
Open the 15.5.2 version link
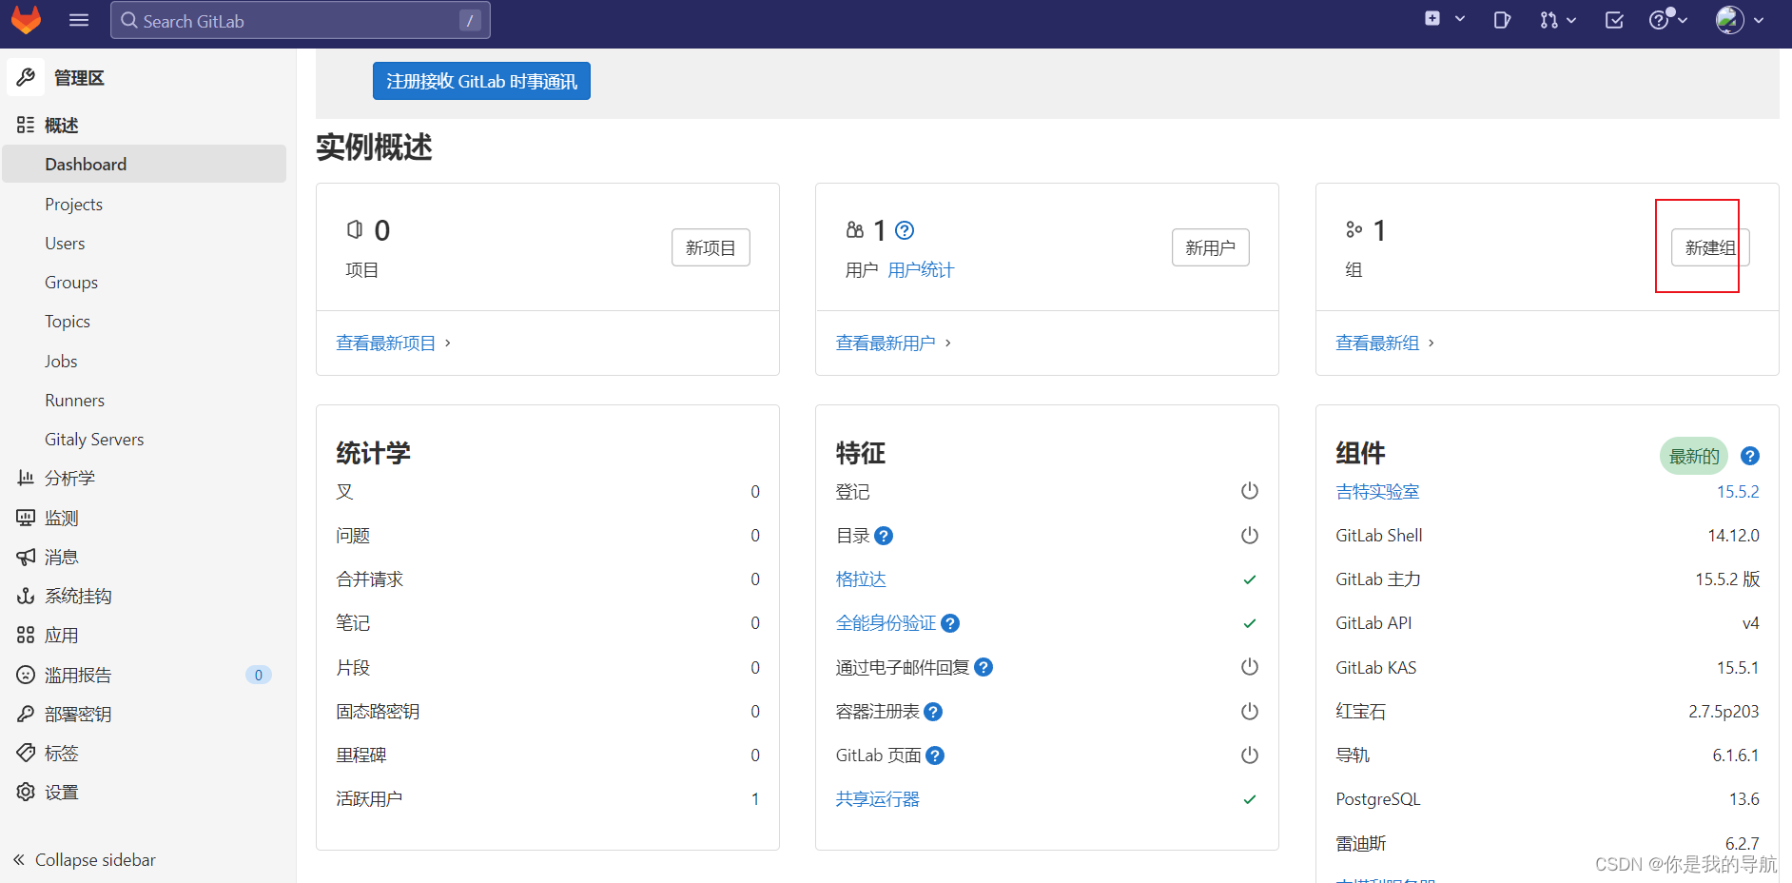click(x=1738, y=491)
